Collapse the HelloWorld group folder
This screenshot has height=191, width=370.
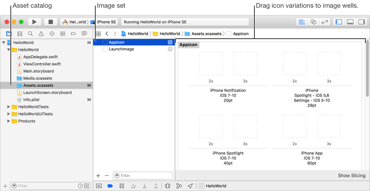[9, 50]
